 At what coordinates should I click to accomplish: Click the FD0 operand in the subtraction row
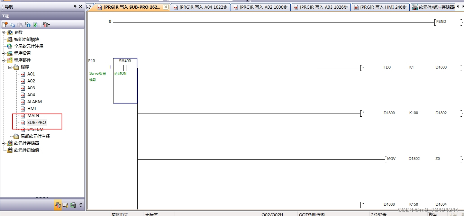point(387,67)
